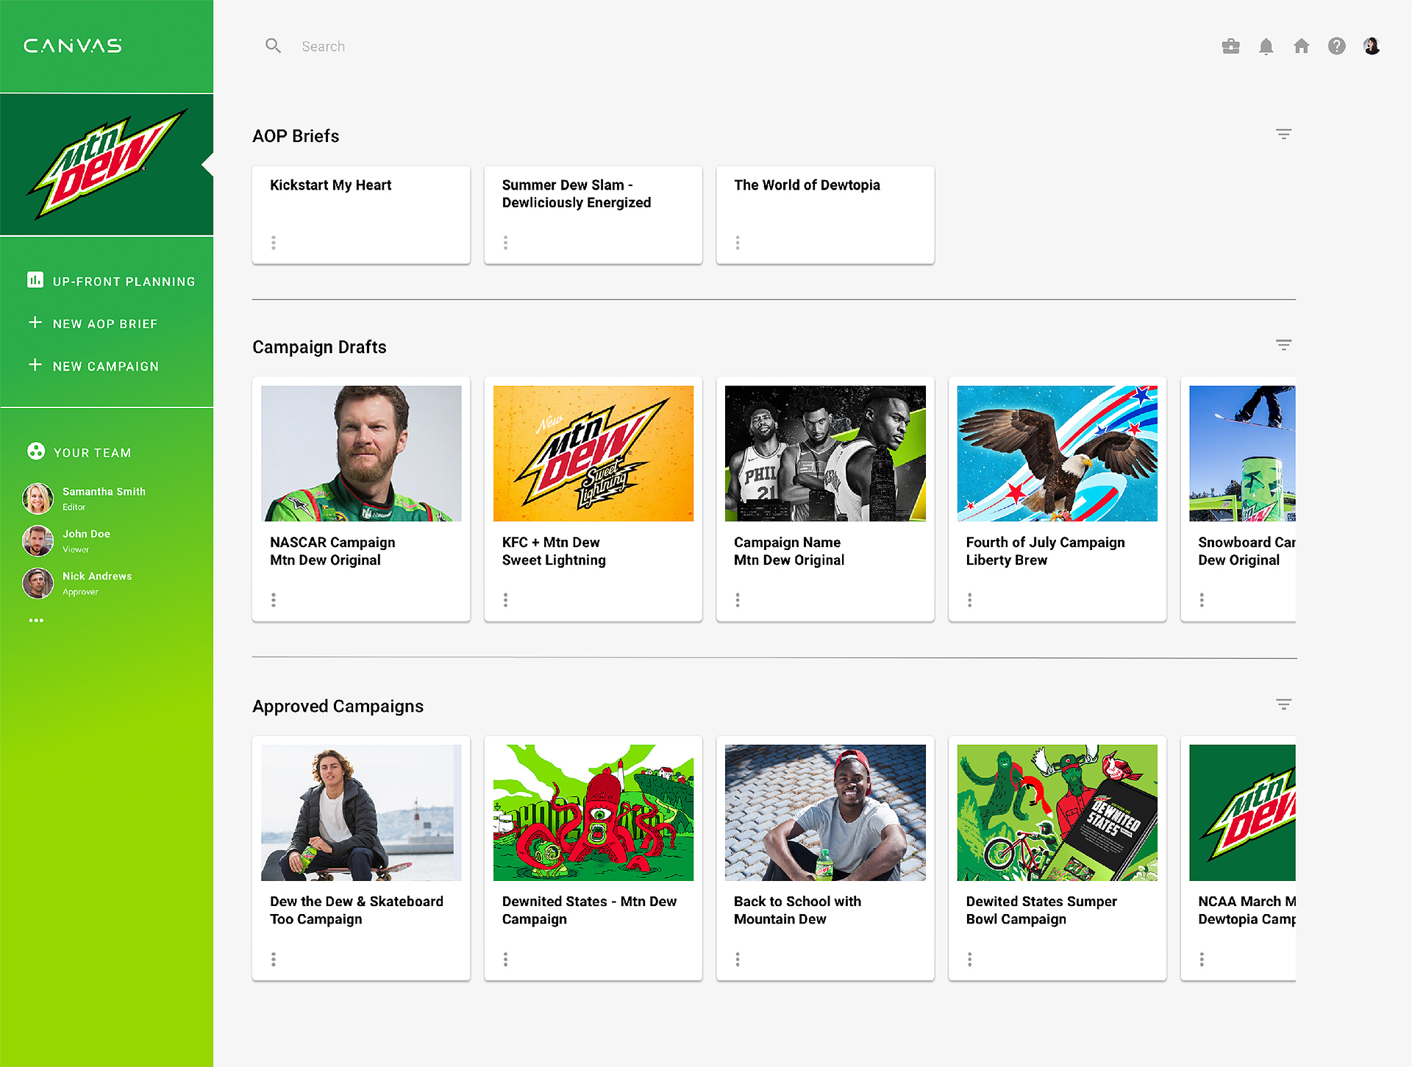
Task: Click the Mtn Dew brand logo in sidebar
Action: (107, 164)
